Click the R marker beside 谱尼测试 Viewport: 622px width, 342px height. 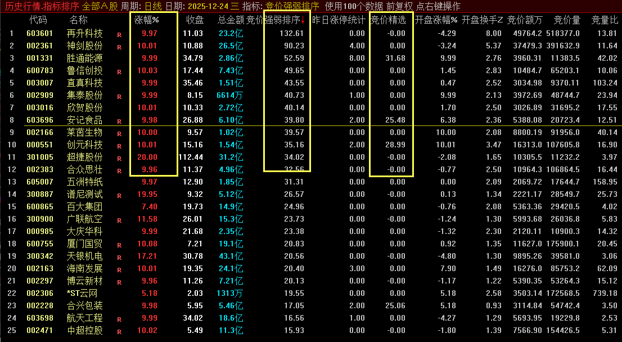(x=119, y=196)
